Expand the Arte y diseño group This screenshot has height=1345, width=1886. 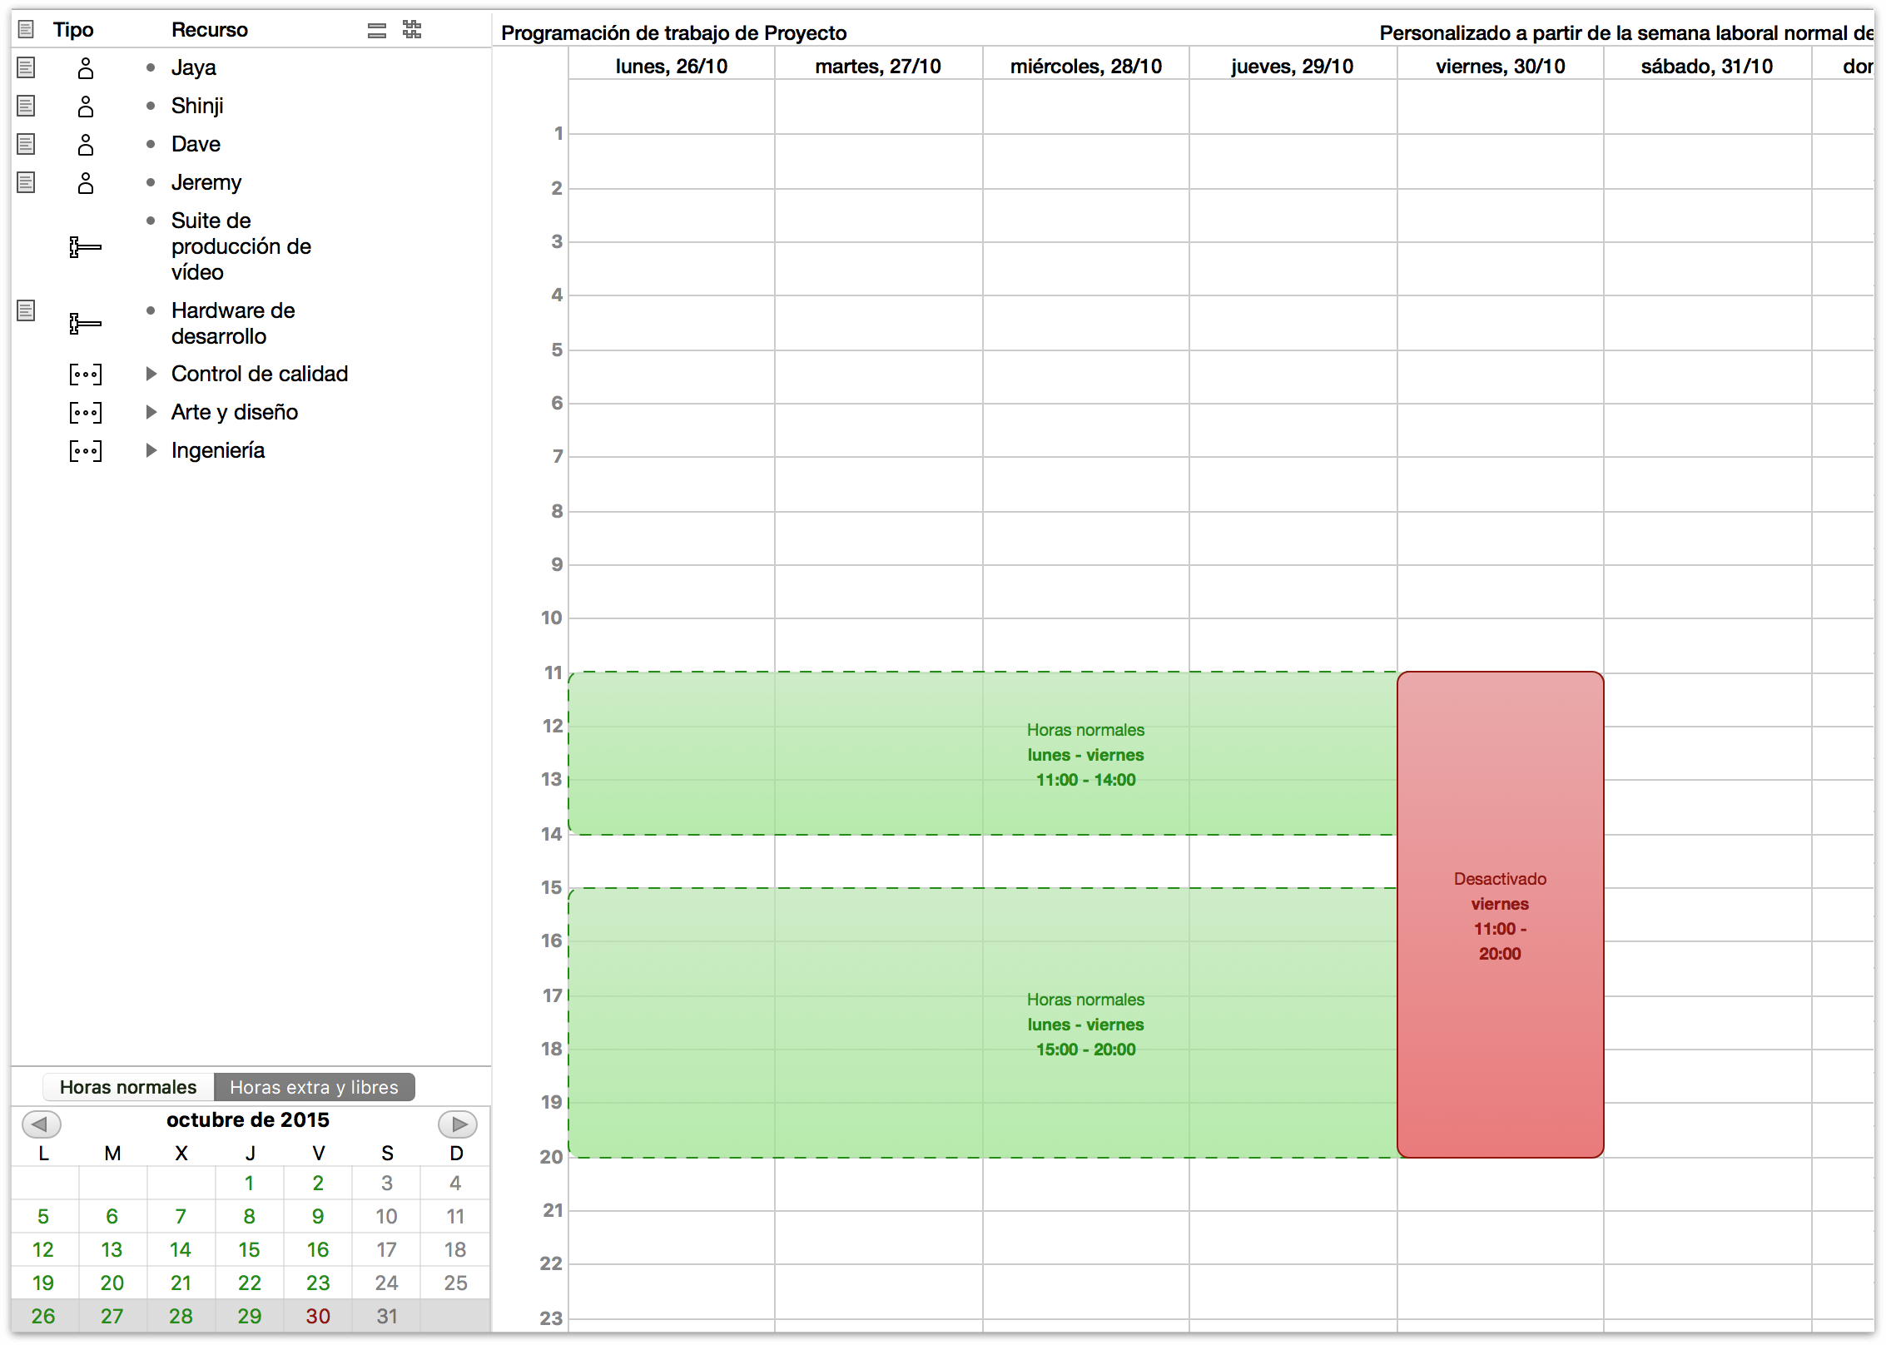151,412
